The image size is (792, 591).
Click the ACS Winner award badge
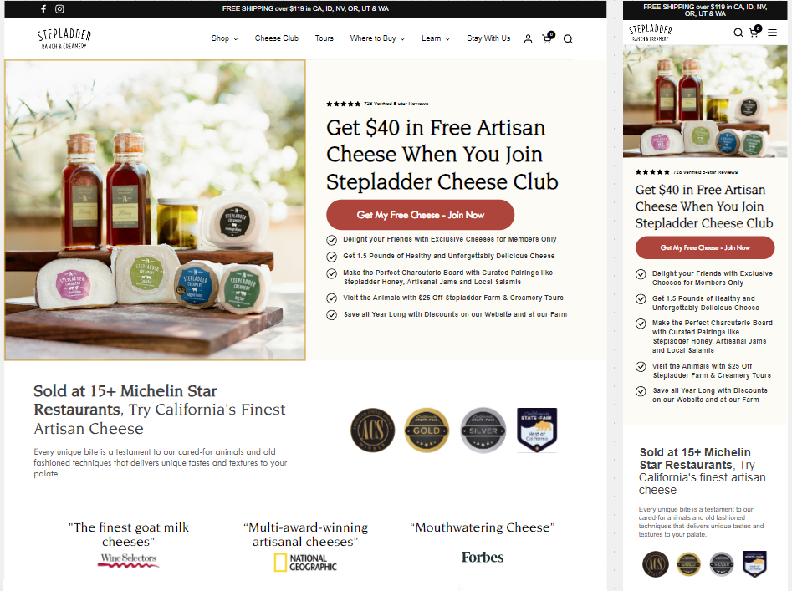point(373,430)
